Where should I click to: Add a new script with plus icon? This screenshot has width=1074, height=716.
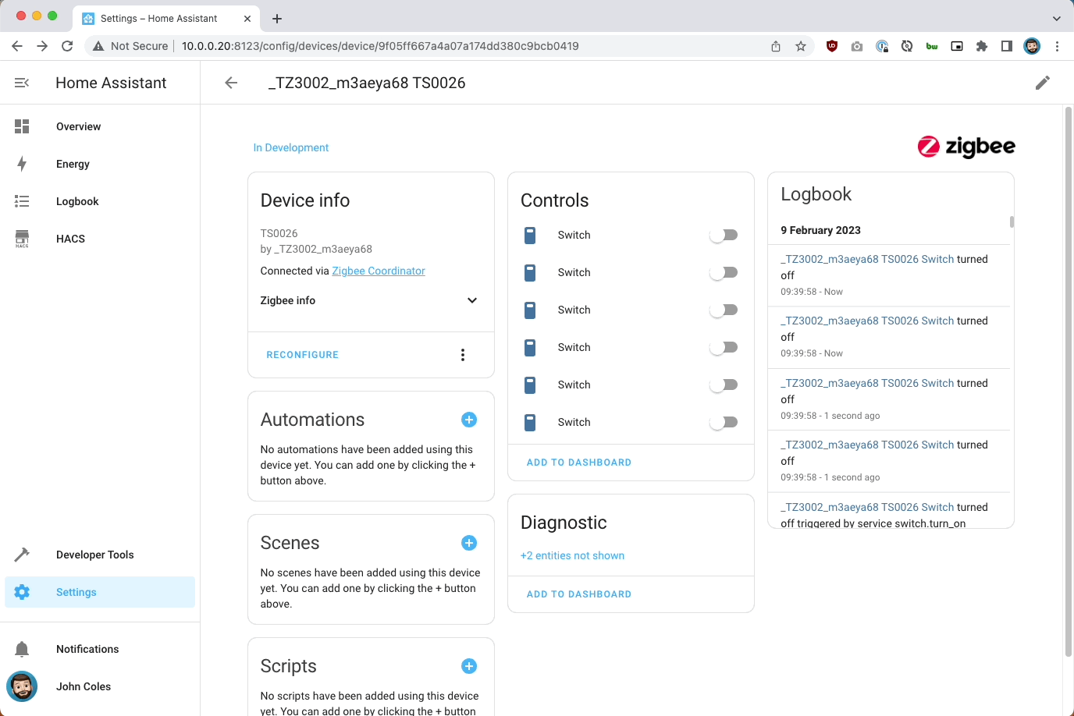469,666
